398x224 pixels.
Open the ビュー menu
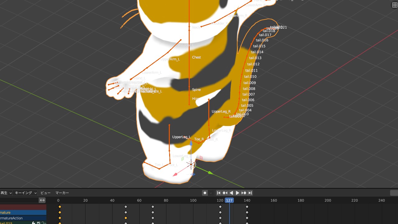click(x=45, y=193)
